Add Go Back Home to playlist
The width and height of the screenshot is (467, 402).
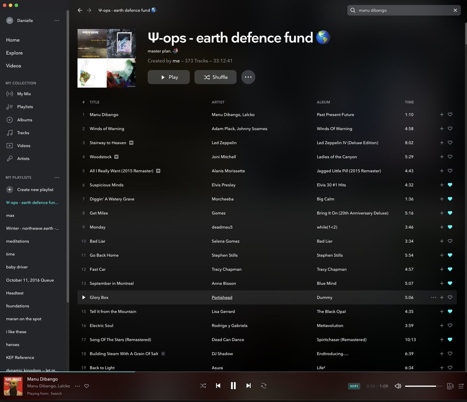(x=442, y=255)
